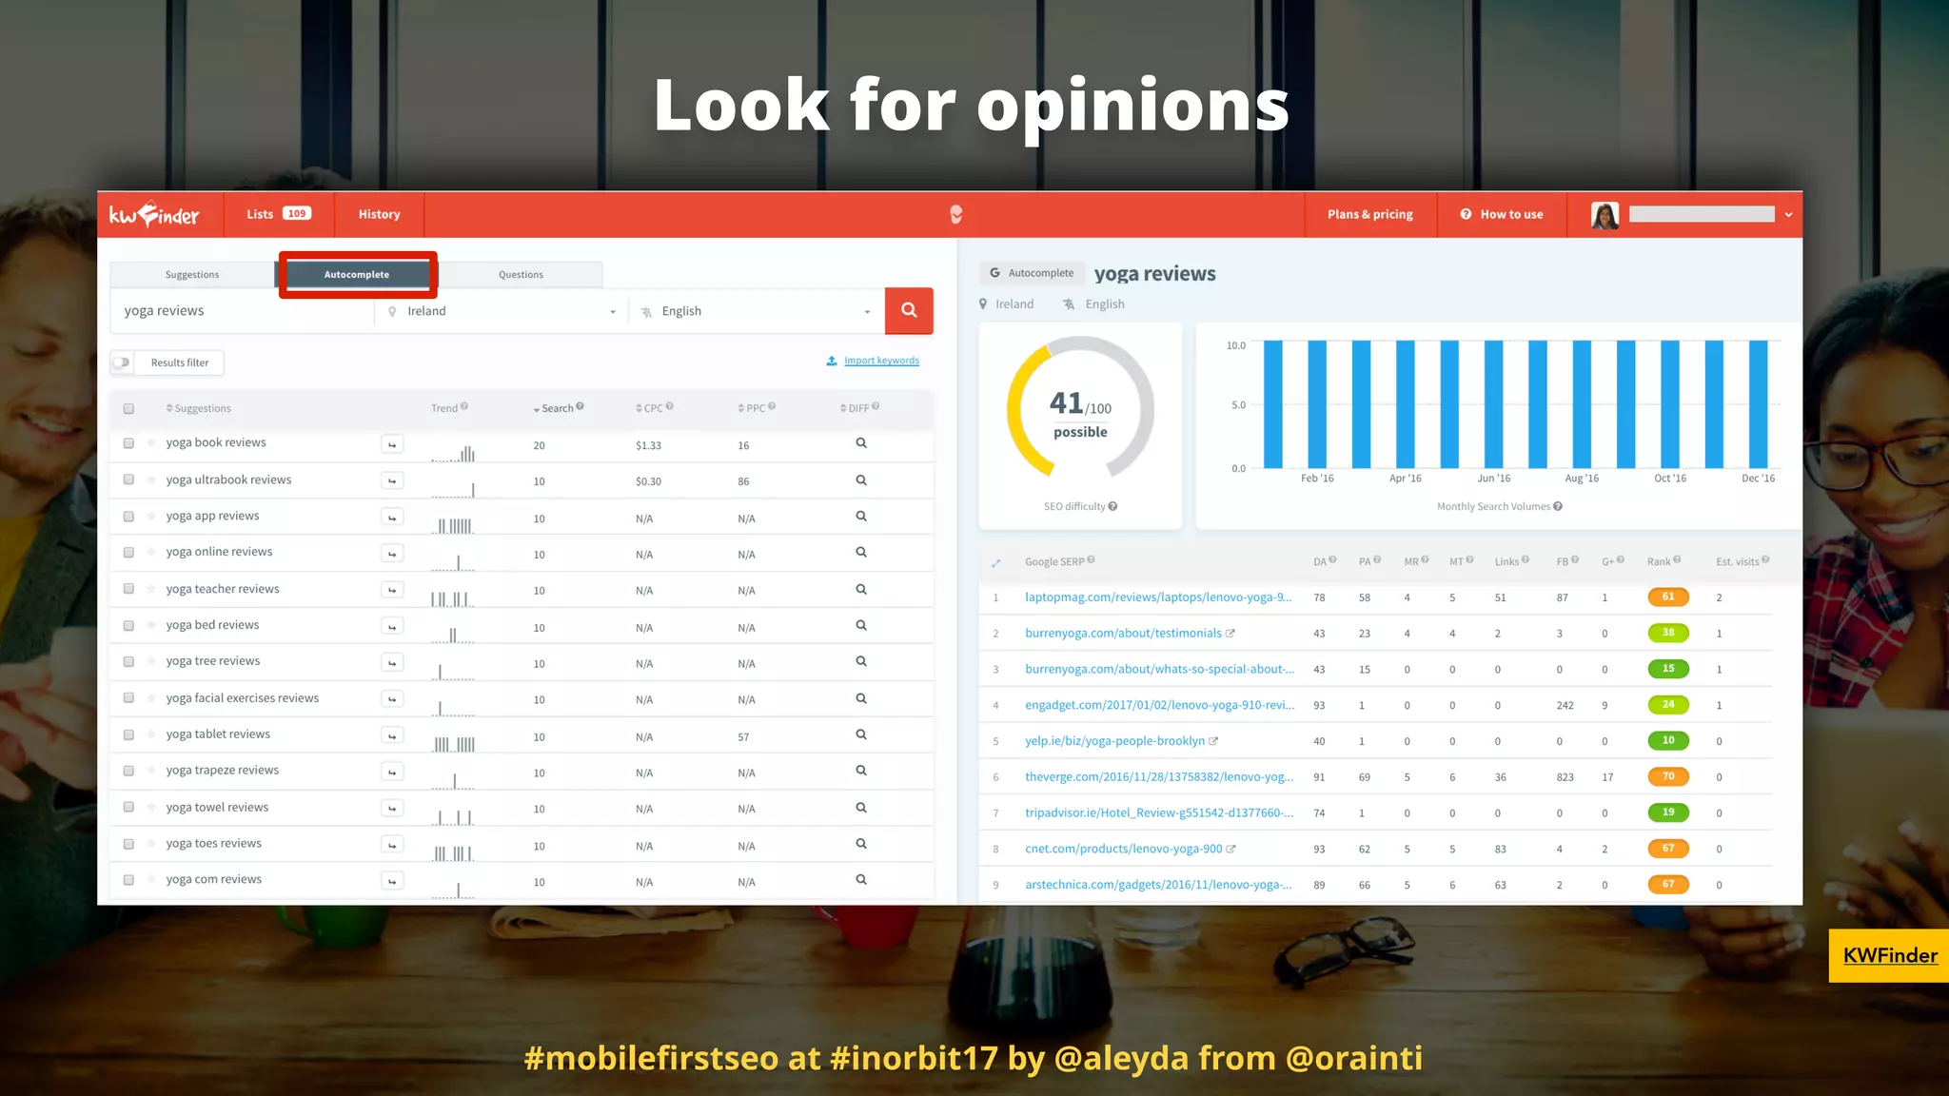Switch to the Questions tab
This screenshot has width=1949, height=1096.
pos(521,275)
